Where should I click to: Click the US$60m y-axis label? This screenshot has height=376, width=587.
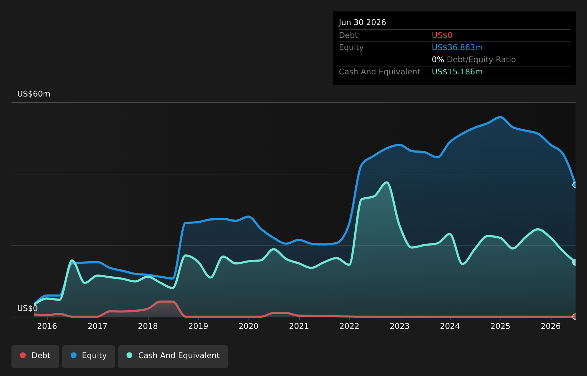34,94
